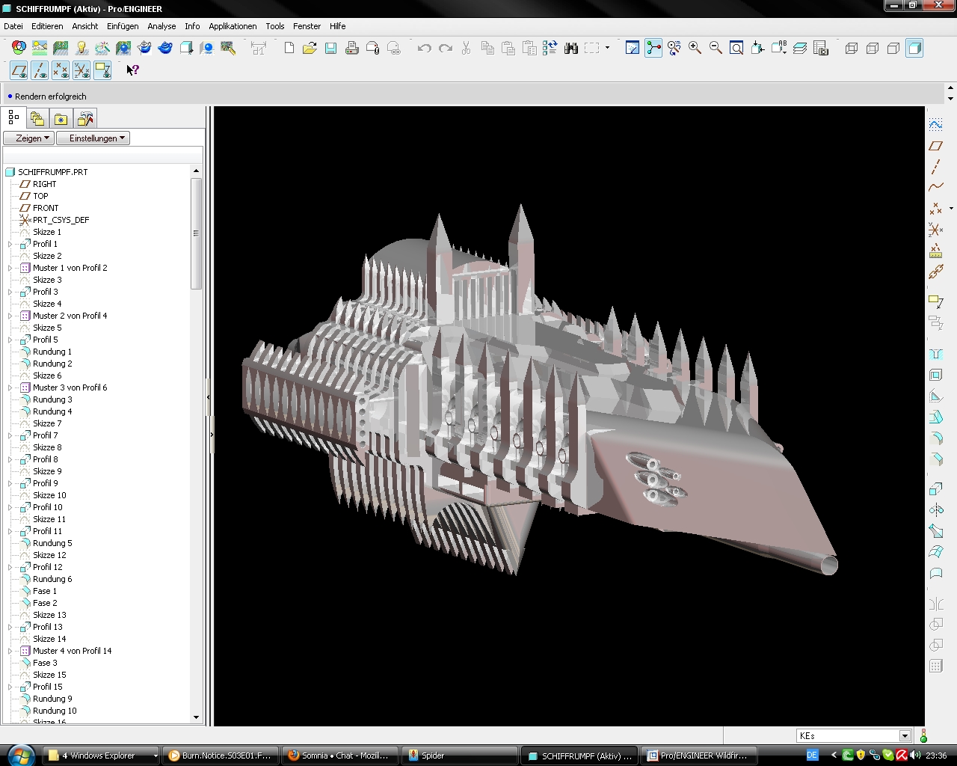Open the Analyse menu
Viewport: 957px width, 766px height.
[x=161, y=26]
